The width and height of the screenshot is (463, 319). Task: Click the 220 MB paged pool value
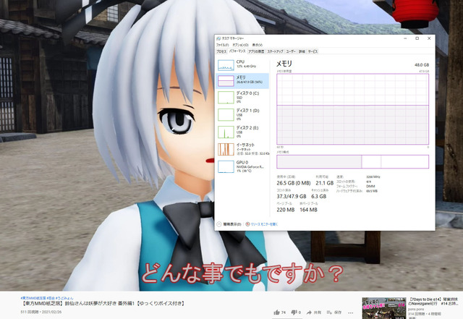pos(286,210)
